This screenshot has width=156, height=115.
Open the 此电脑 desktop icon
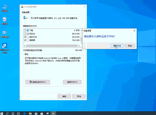tap(5, 8)
